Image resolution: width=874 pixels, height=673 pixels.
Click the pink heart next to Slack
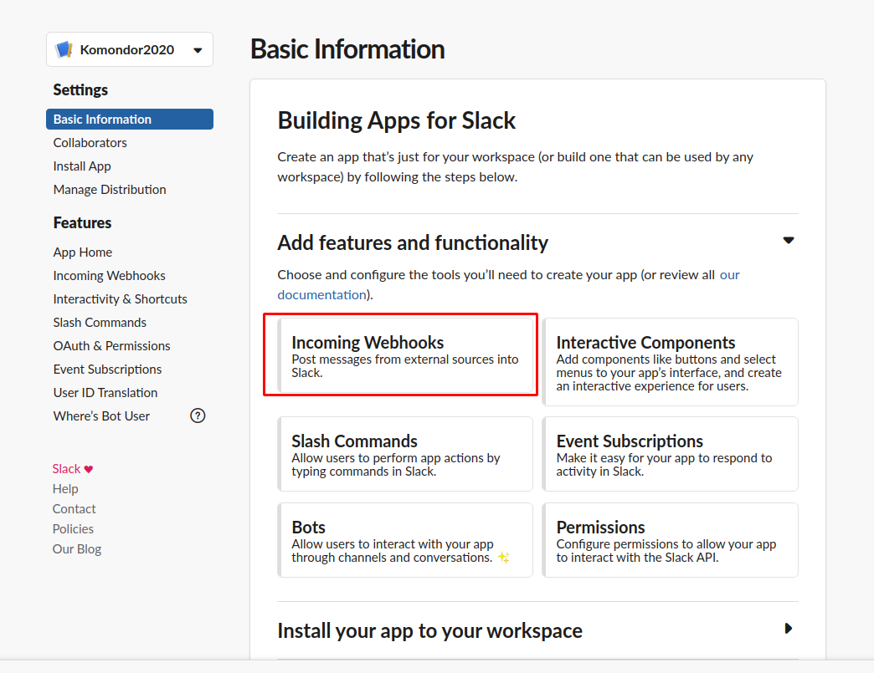(89, 469)
